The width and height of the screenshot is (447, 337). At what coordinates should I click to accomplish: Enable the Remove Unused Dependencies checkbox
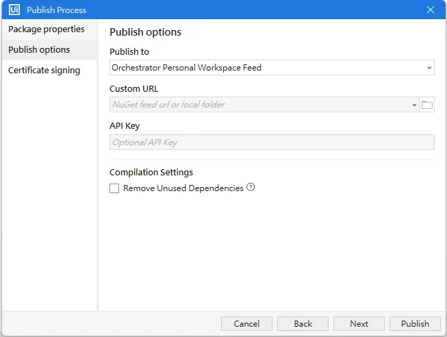click(x=114, y=188)
